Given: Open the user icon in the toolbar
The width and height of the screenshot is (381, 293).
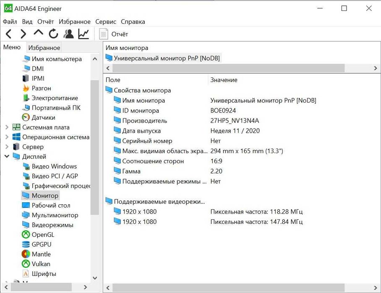Looking at the screenshot, I should point(68,34).
